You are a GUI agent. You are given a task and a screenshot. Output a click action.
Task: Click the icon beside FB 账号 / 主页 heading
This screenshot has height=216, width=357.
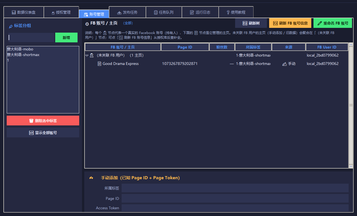pyautogui.click(x=87, y=24)
